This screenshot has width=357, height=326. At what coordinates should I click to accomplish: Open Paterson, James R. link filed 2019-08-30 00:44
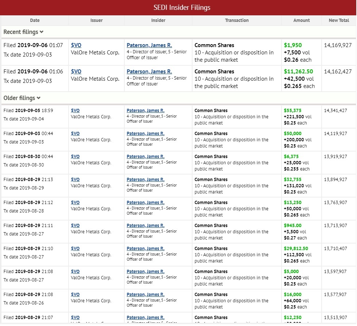(x=145, y=157)
